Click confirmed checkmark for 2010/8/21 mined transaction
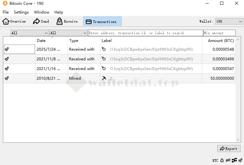244x165 pixels. pyautogui.click(x=7, y=78)
